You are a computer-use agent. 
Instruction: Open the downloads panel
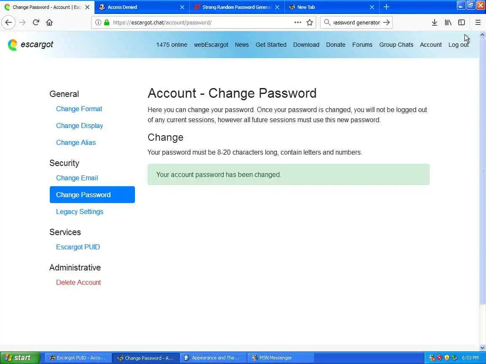(434, 22)
